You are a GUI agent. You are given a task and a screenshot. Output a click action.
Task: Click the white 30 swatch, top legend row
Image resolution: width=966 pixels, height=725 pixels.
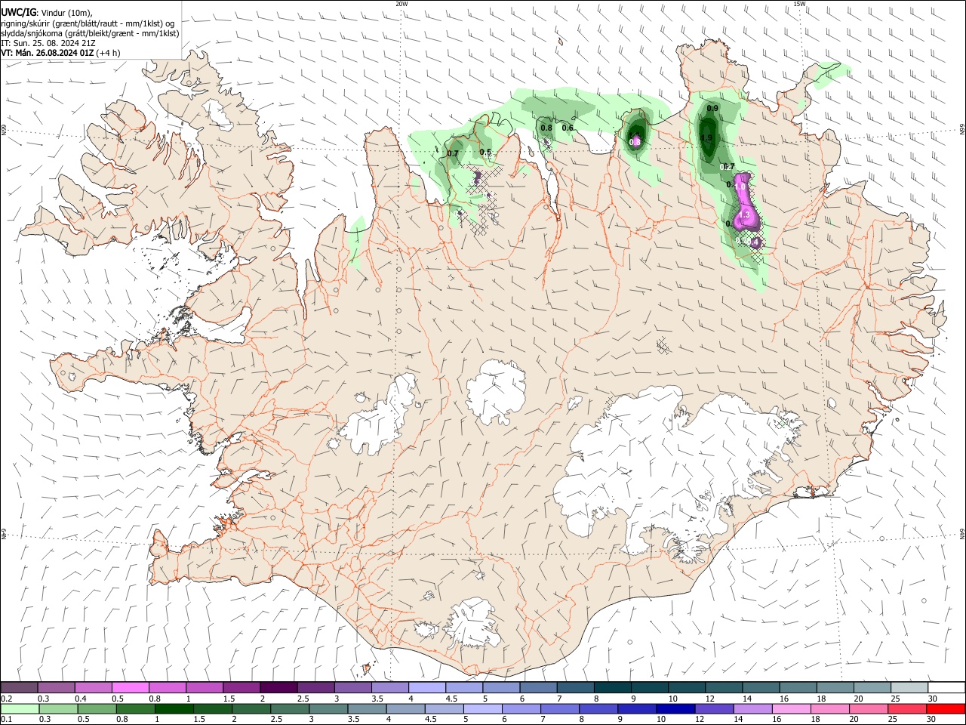tap(946, 688)
